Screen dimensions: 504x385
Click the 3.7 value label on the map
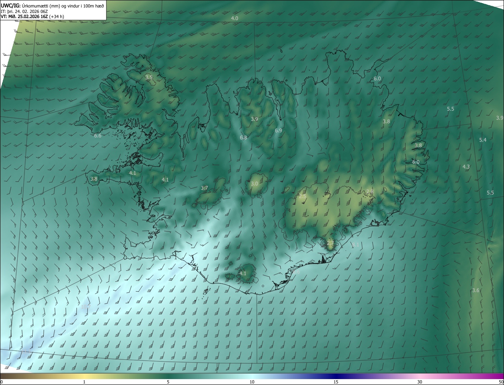(x=204, y=188)
